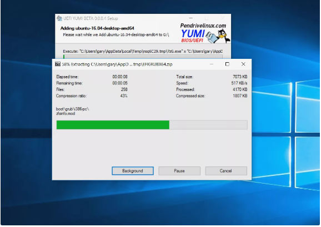Minimize the UEFI YUMI BETA Setup window
This screenshot has height=227, width=321.
(x=191, y=18)
